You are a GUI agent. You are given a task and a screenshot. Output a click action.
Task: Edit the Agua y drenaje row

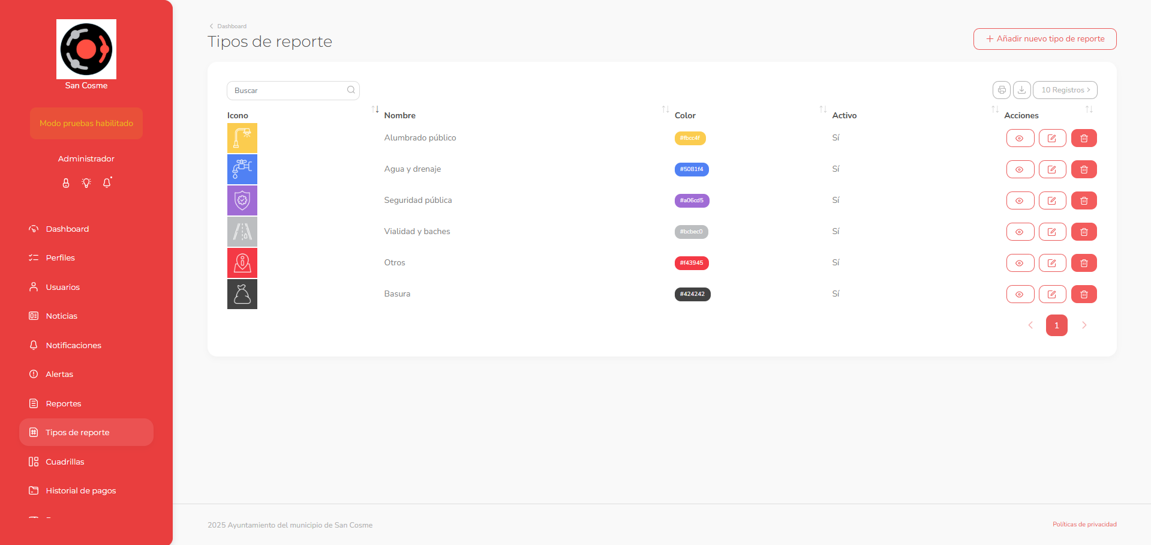coord(1052,169)
